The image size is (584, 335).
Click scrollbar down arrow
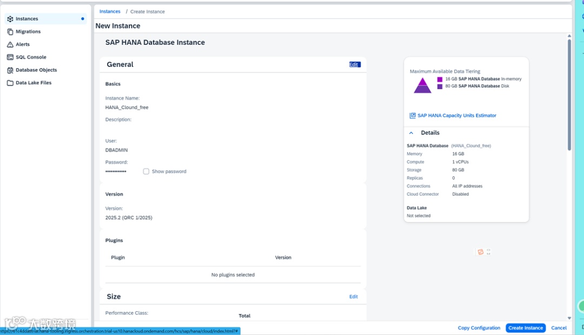(569, 318)
